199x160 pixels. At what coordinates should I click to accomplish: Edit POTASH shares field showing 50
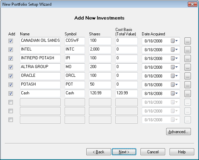pos(100,85)
